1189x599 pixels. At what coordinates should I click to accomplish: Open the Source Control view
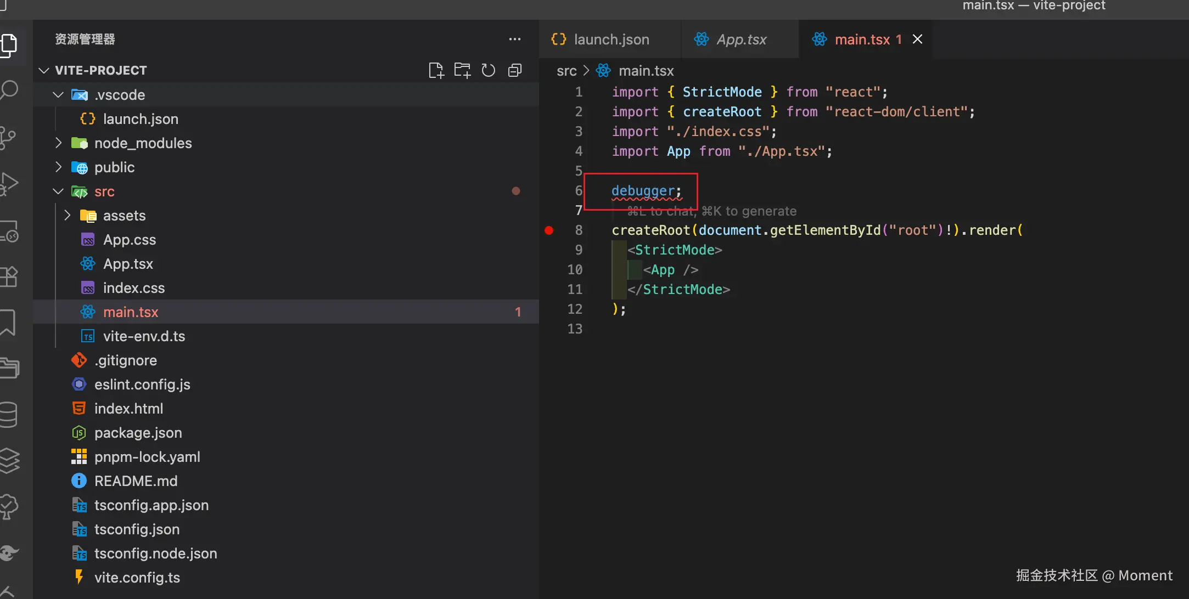[9, 137]
